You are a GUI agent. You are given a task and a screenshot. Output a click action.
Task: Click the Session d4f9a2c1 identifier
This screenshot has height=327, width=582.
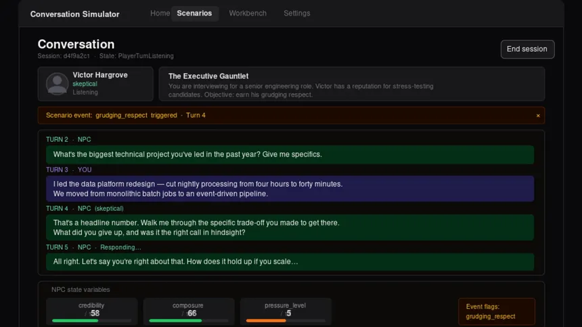point(64,56)
